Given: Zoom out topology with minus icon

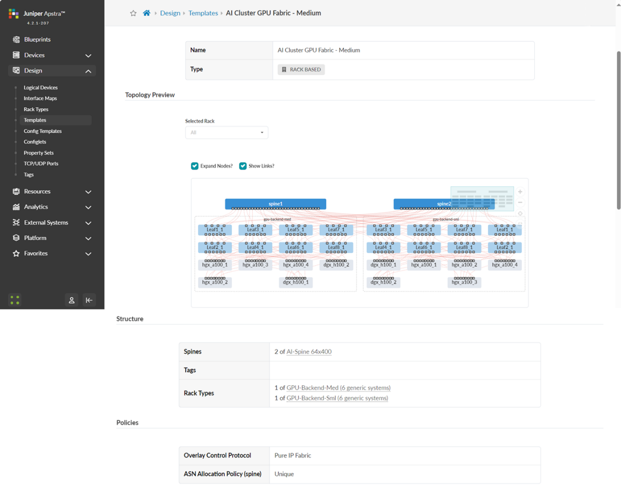Looking at the screenshot, I should pos(520,202).
